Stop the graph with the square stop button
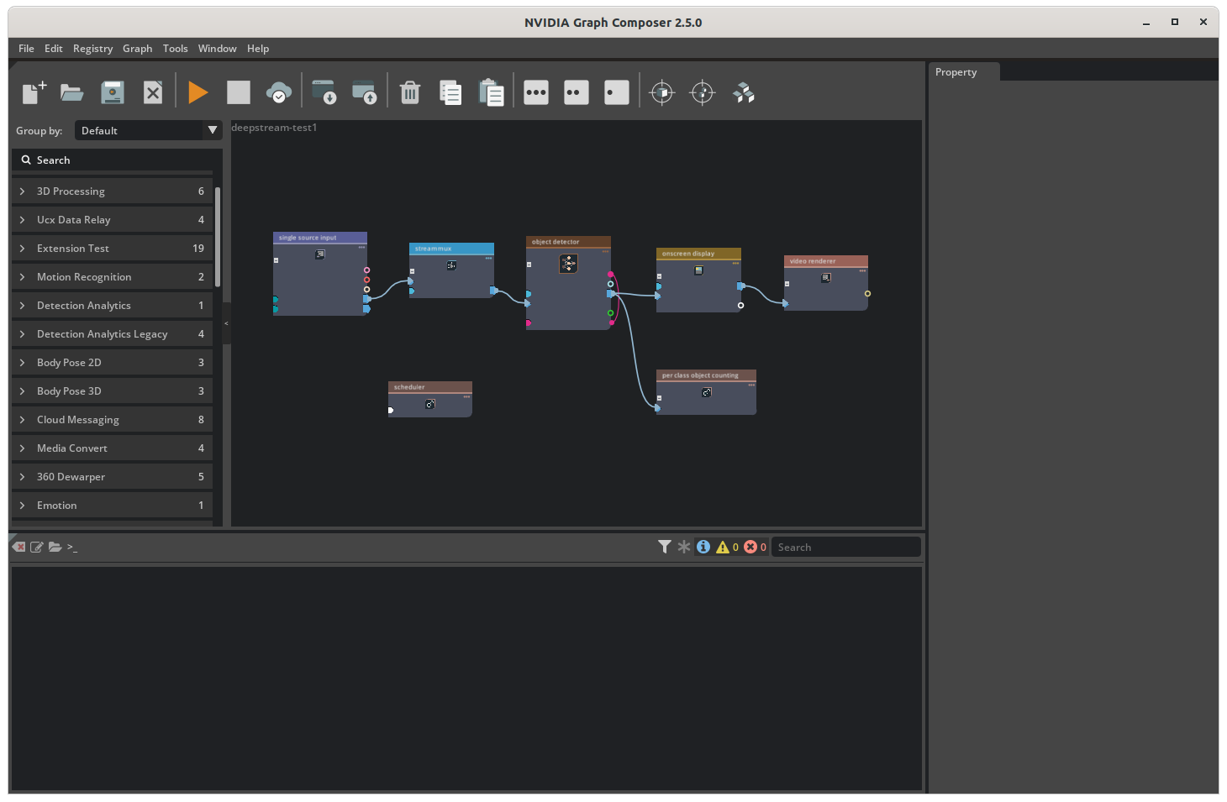1227x802 pixels. (x=239, y=92)
